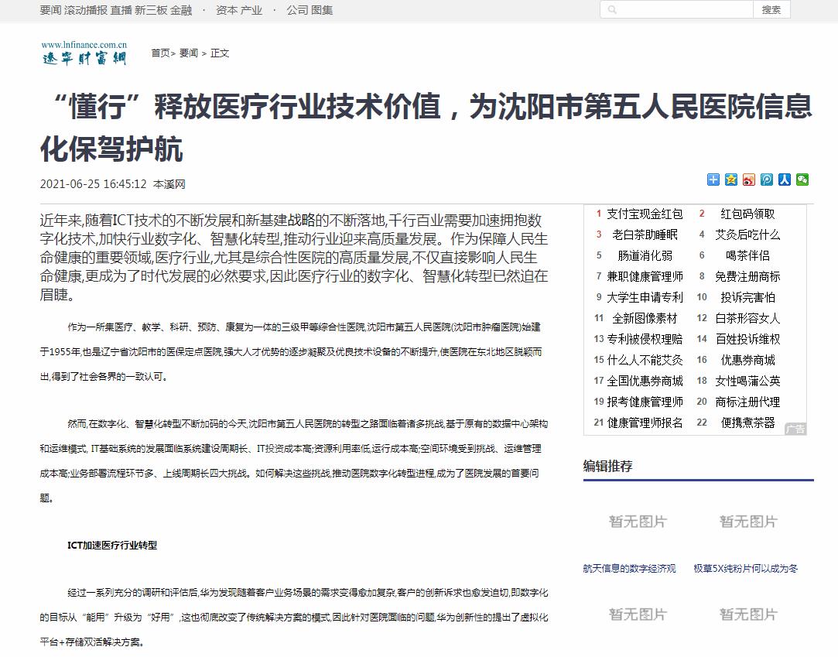
Task: Select 金融 from the top navigation
Action: (181, 10)
